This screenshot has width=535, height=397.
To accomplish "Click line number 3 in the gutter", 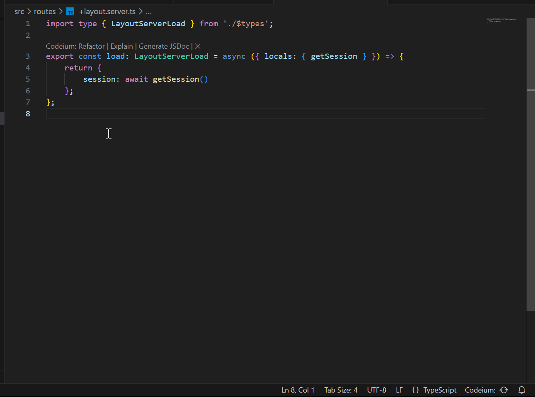I will pos(28,56).
